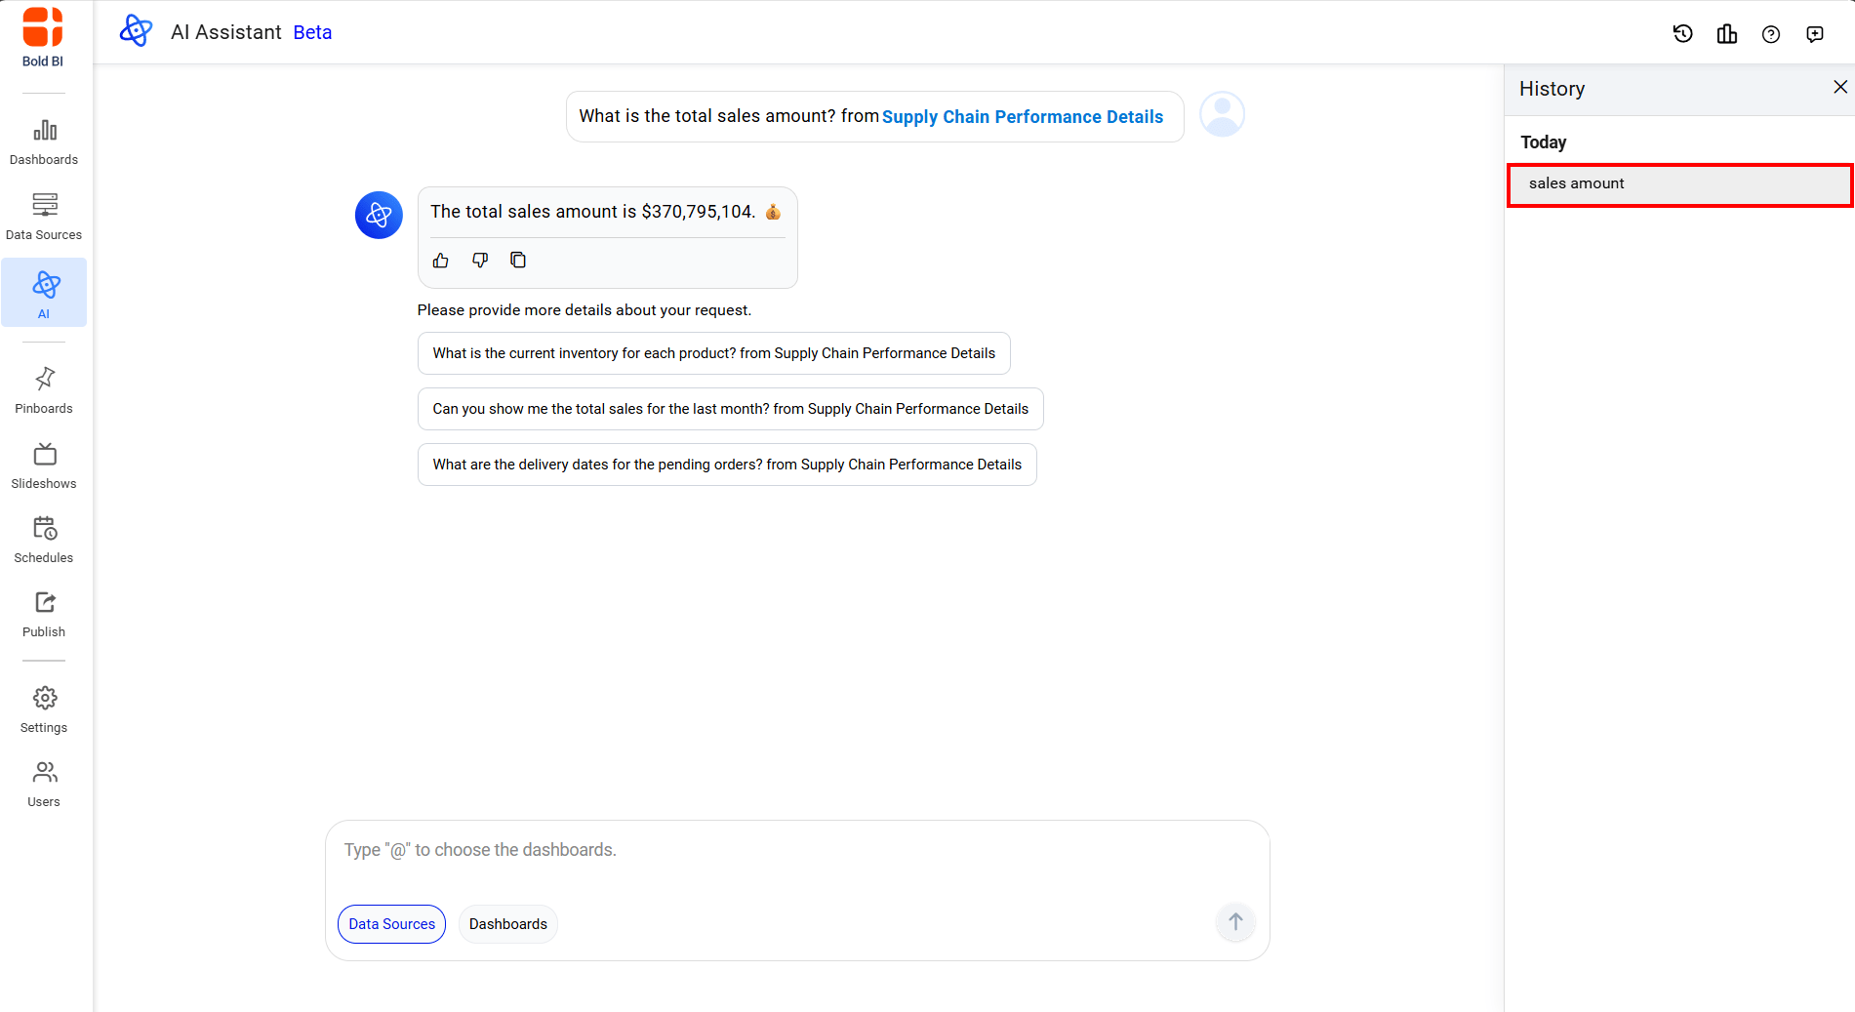Open Dashboards in the sidebar

(44, 142)
